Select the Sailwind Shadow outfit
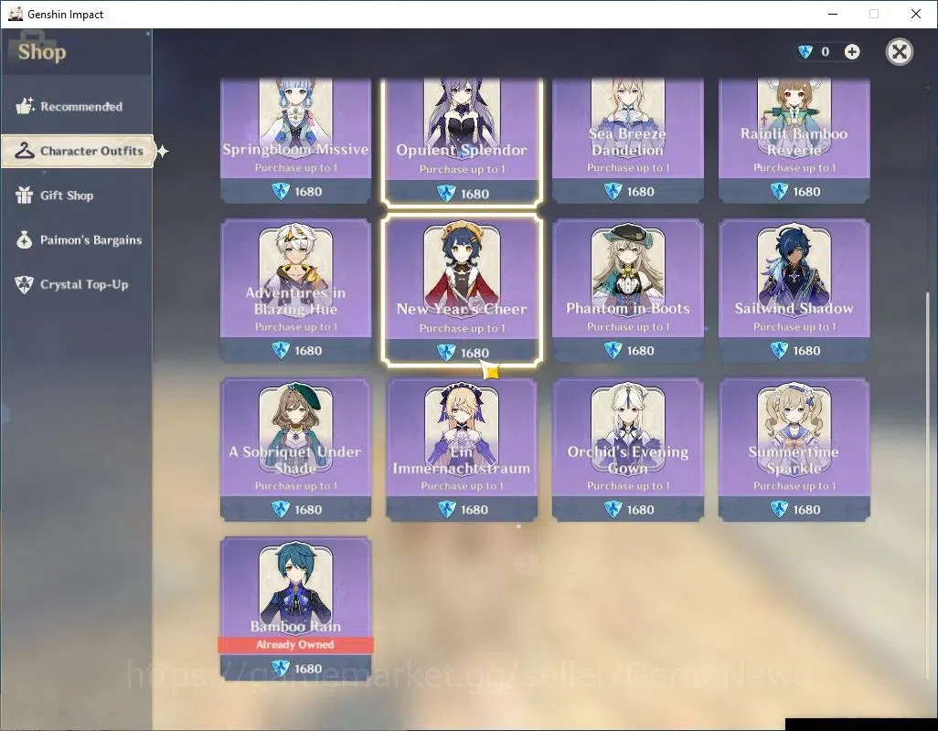 click(x=794, y=291)
